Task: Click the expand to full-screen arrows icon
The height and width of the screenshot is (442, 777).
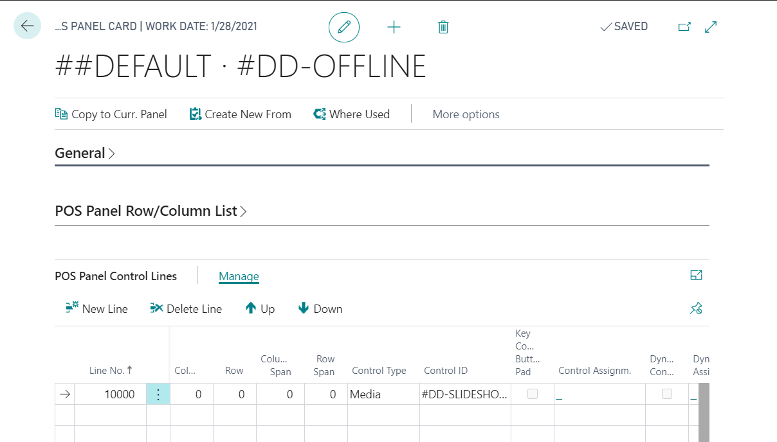Action: 711,27
